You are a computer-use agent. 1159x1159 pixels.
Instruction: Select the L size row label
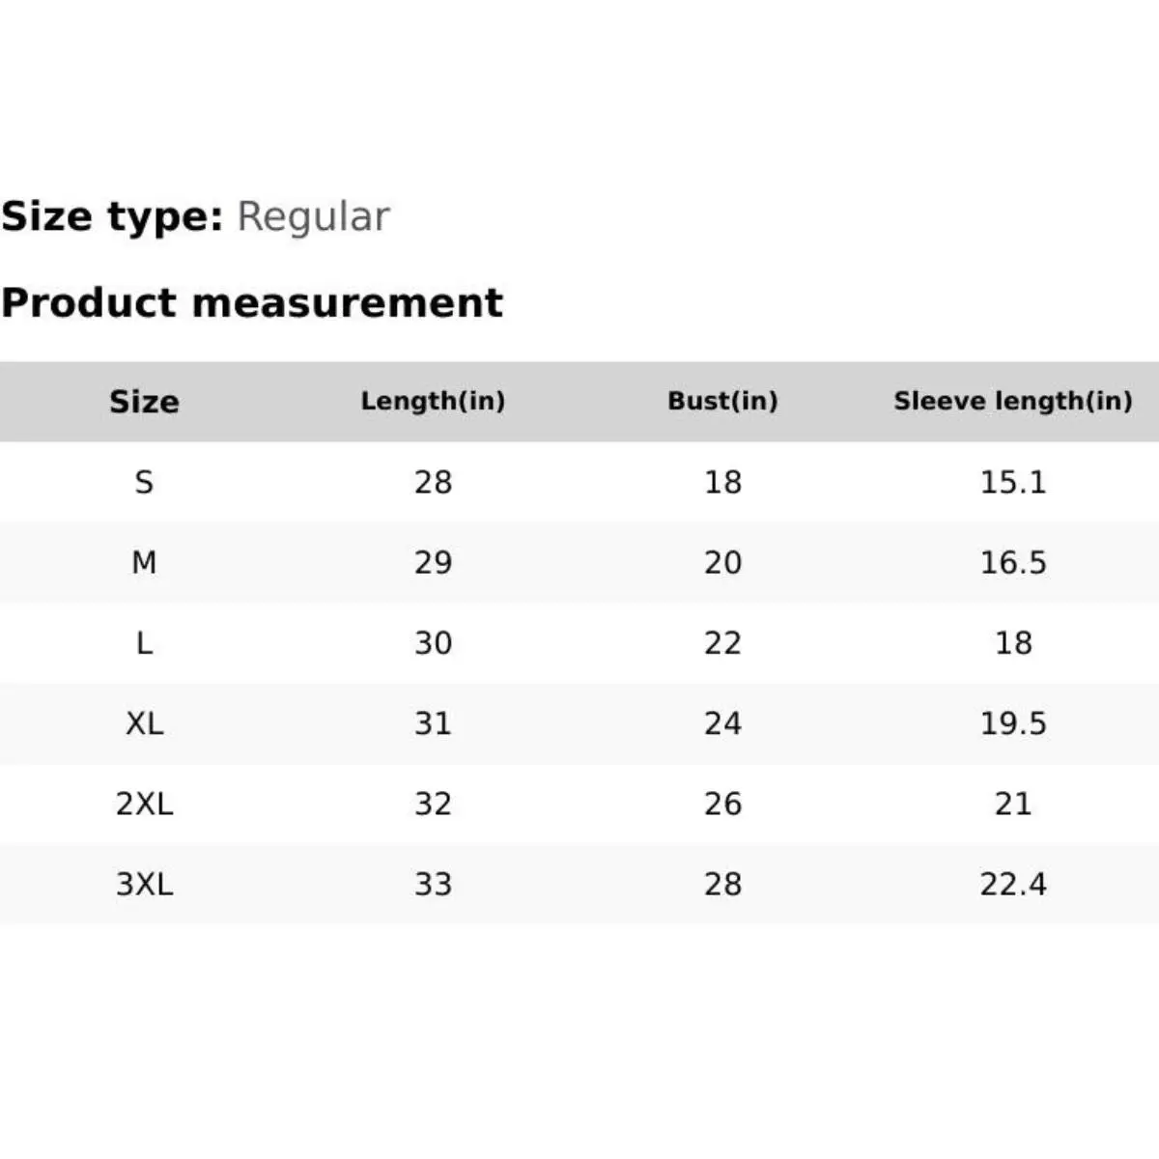click(144, 643)
